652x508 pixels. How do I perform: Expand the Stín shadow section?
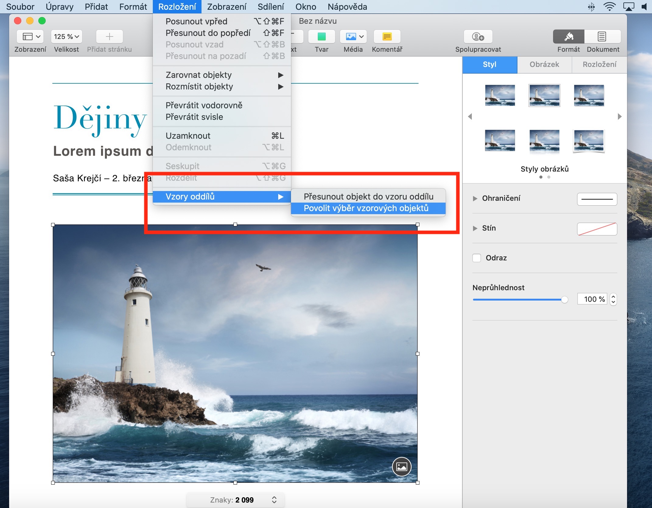(475, 228)
